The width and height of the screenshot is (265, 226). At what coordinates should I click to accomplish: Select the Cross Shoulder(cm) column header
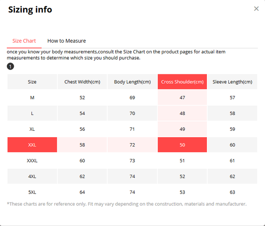[182, 82]
